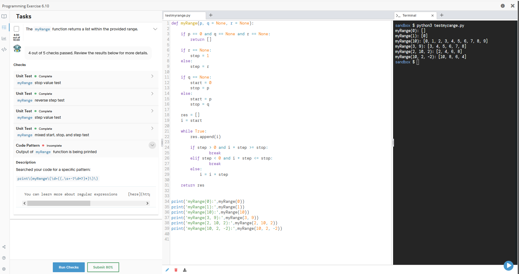Click the '4 out of 5 checks passed' message

point(88,53)
